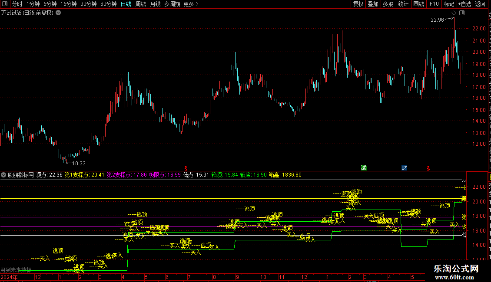Switch to the 15分钟 period
The image size is (491, 282).
pyautogui.click(x=69, y=4)
